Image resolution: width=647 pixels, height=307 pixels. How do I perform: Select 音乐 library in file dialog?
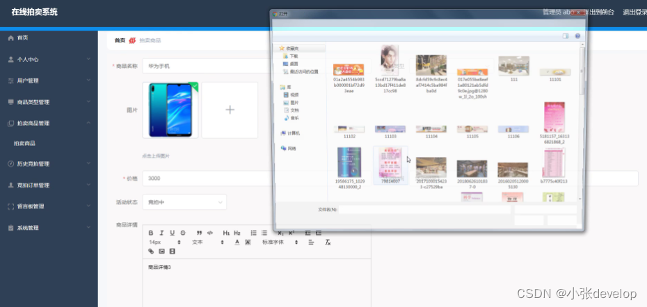(x=291, y=118)
